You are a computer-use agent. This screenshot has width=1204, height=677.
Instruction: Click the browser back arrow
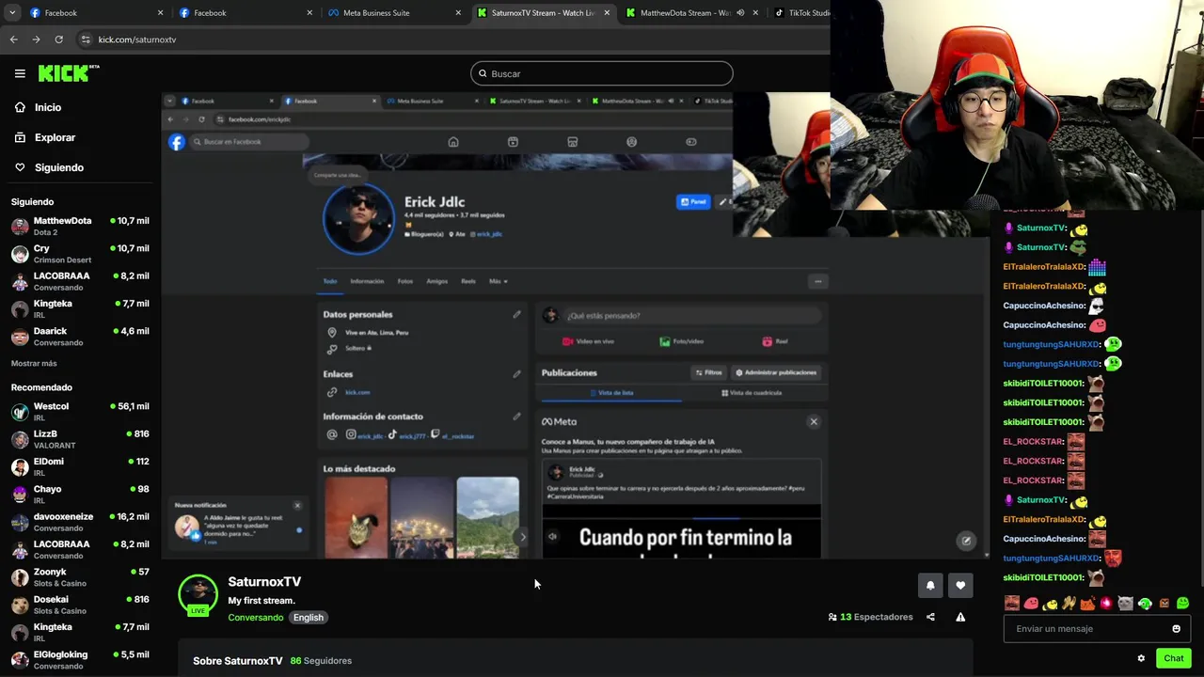coord(13,39)
